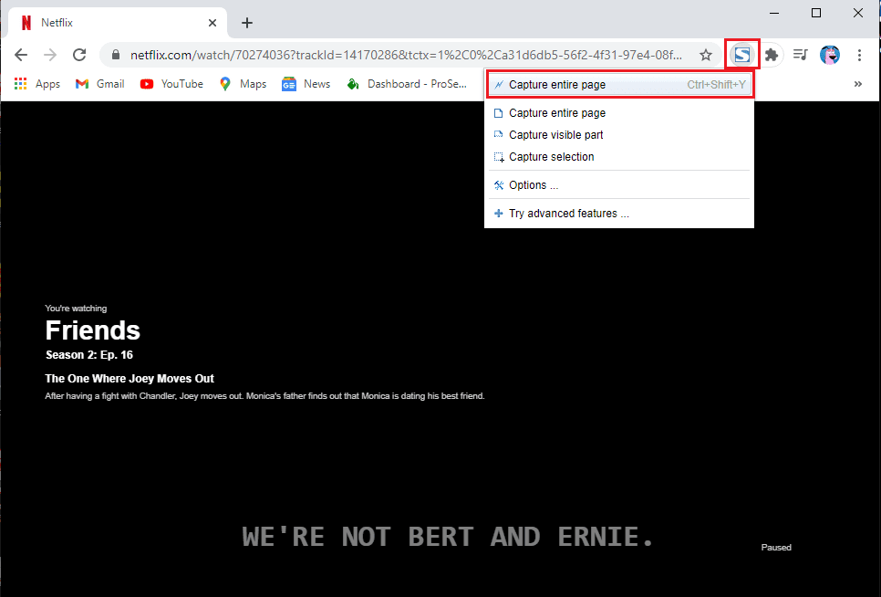Open the YouTube bookmark
The height and width of the screenshot is (597, 881).
tap(171, 84)
